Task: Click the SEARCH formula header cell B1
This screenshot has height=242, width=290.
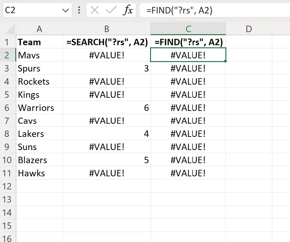Action: pos(107,42)
